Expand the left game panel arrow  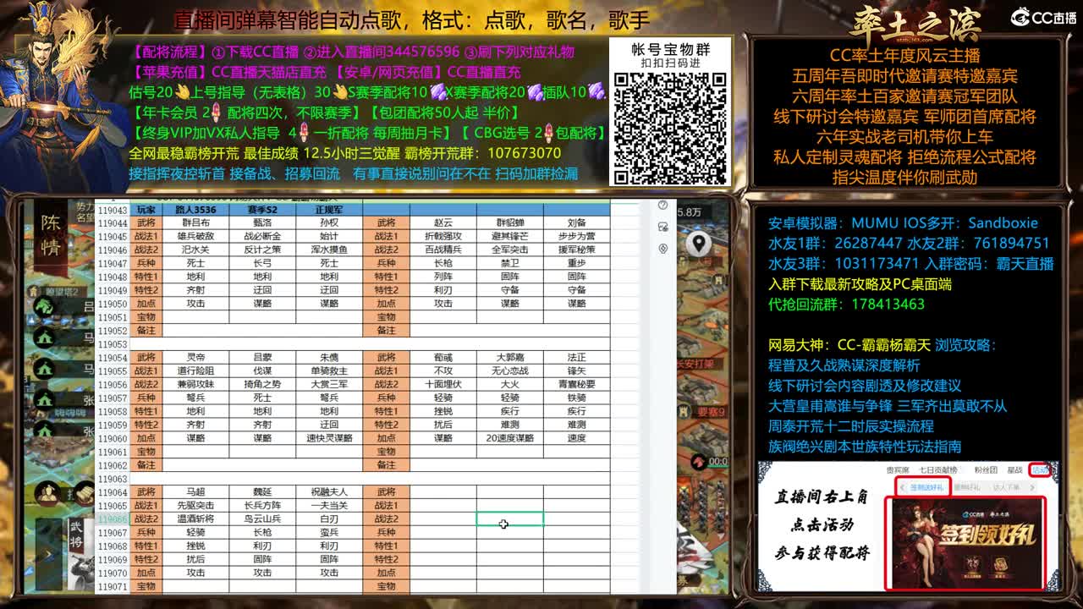pyautogui.click(x=48, y=555)
